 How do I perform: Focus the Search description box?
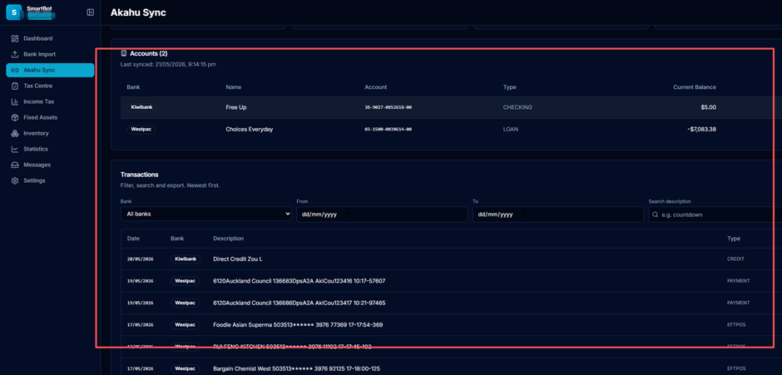[715, 215]
